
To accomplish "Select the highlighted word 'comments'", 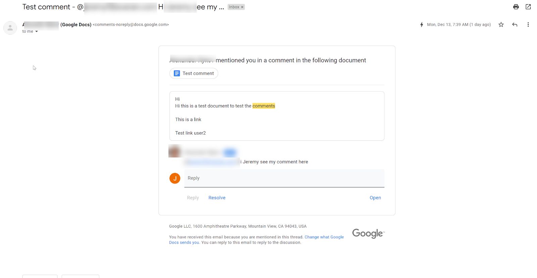I will click(x=264, y=106).
